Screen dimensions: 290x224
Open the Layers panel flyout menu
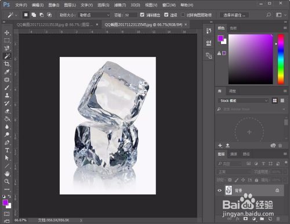click(285, 154)
